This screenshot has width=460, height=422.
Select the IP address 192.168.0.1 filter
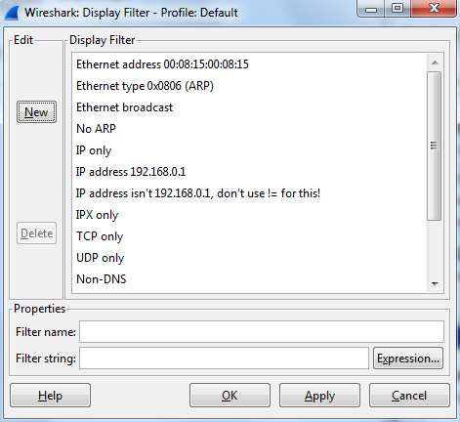point(249,172)
